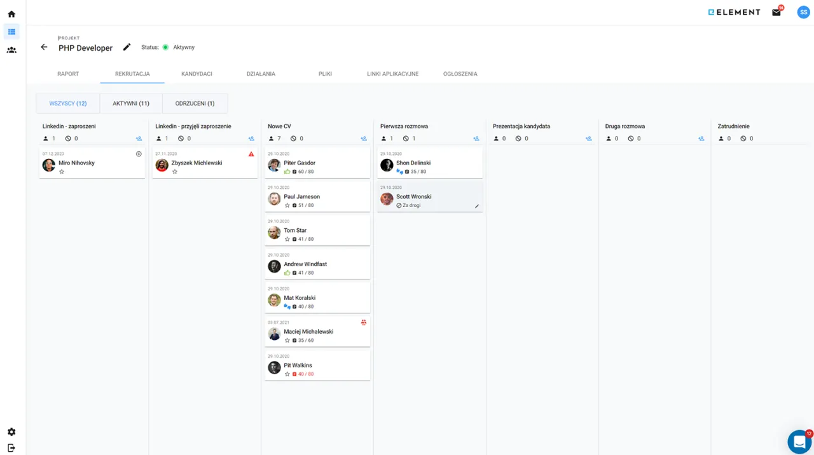Switch to the Kandydaci tab
Screen dimensions: 814x455
click(197, 74)
